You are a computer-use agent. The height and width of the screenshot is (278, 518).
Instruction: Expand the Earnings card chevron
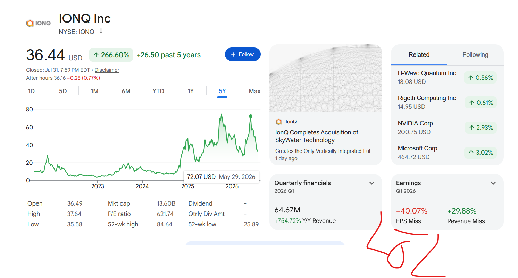pos(493,183)
